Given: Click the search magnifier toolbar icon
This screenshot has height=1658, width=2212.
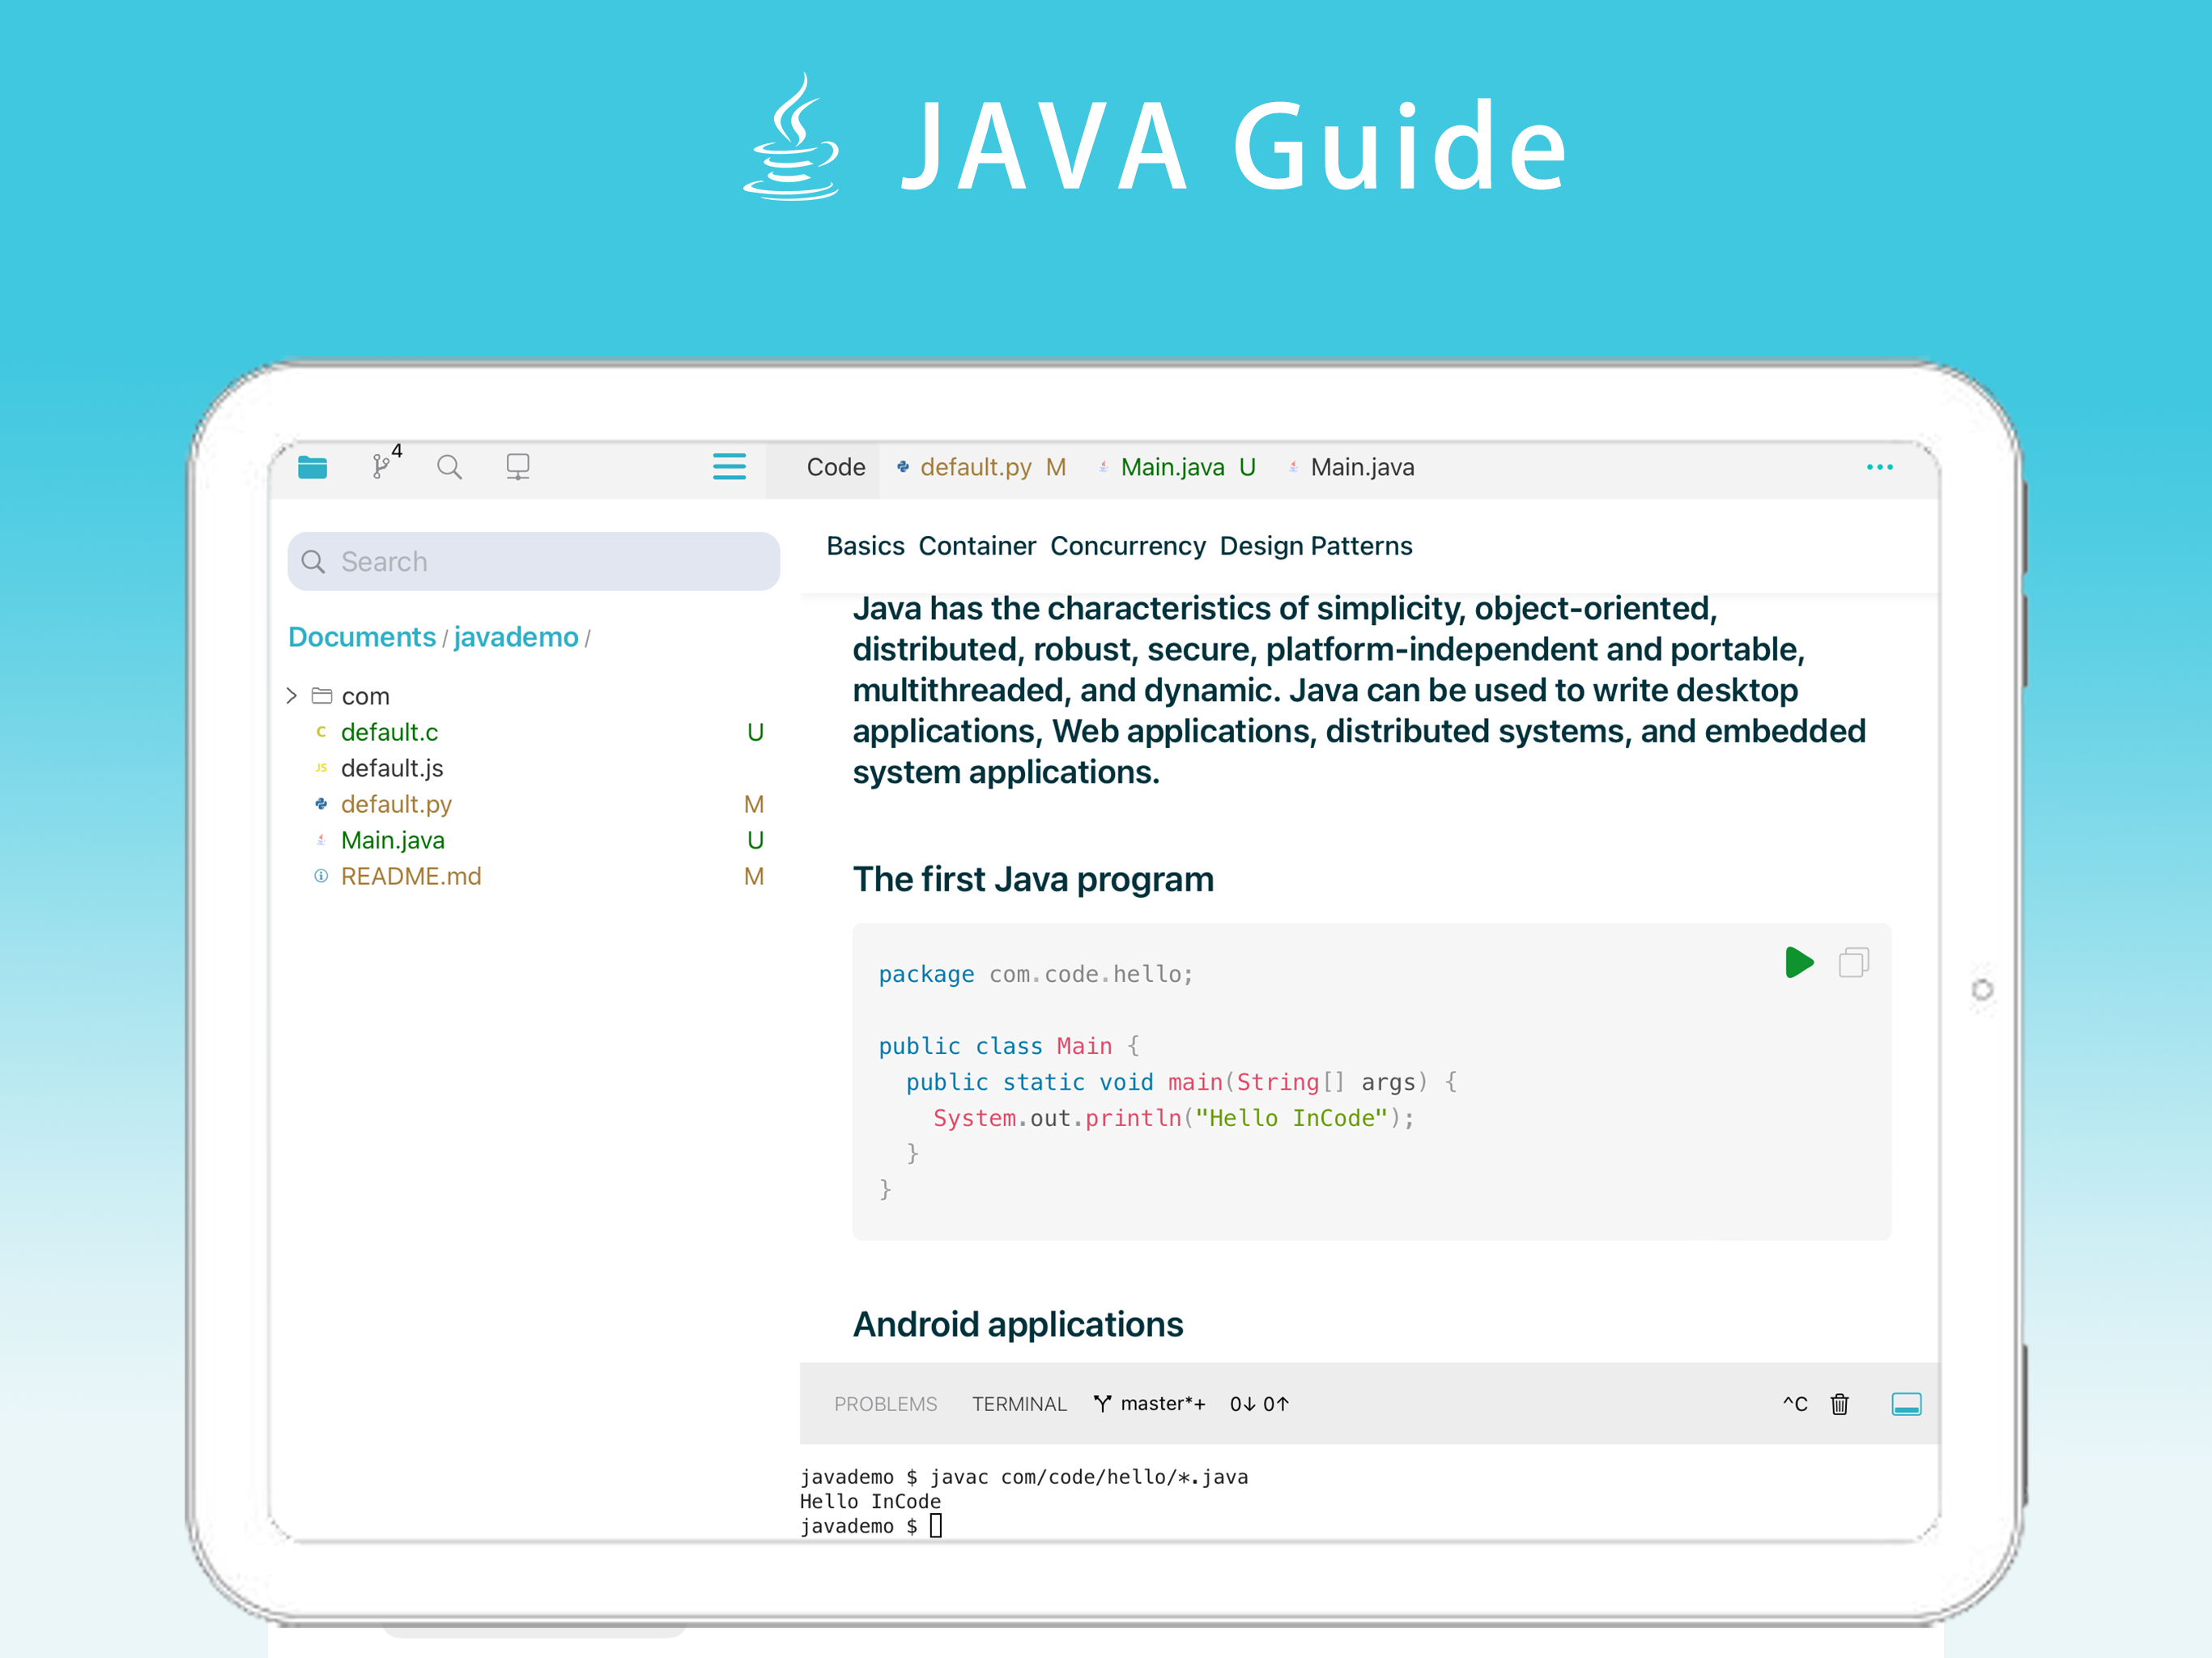Looking at the screenshot, I should tap(449, 467).
